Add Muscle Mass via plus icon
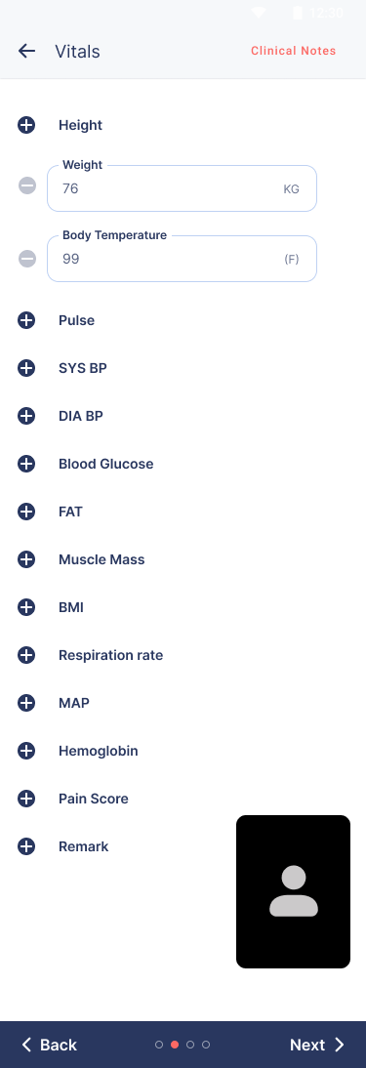 26,560
